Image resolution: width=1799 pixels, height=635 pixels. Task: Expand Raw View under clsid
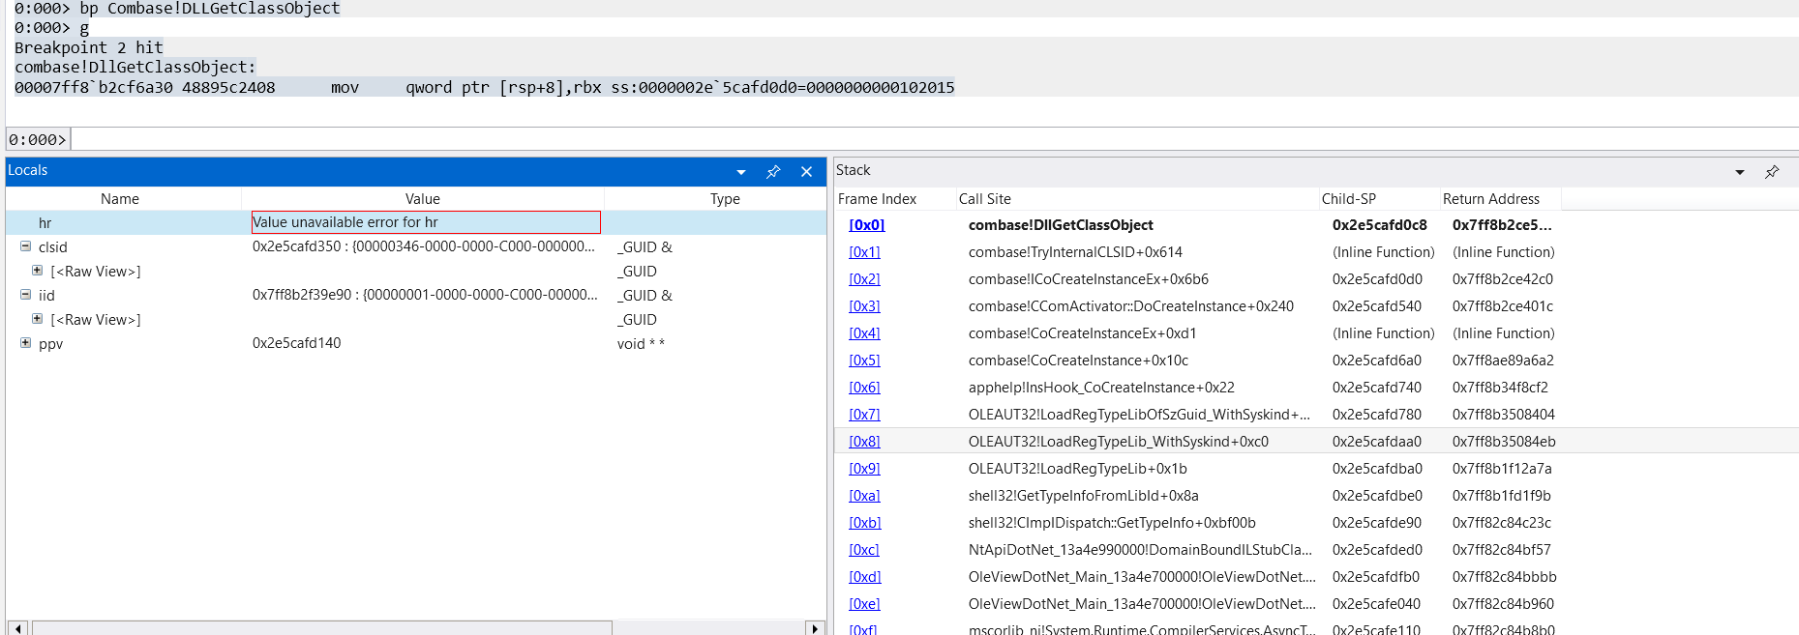tap(37, 271)
